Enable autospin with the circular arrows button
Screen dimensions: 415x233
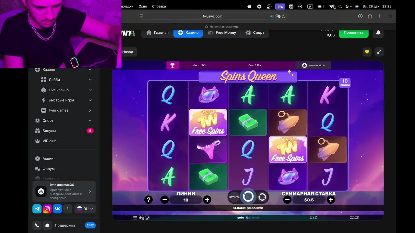tap(262, 197)
